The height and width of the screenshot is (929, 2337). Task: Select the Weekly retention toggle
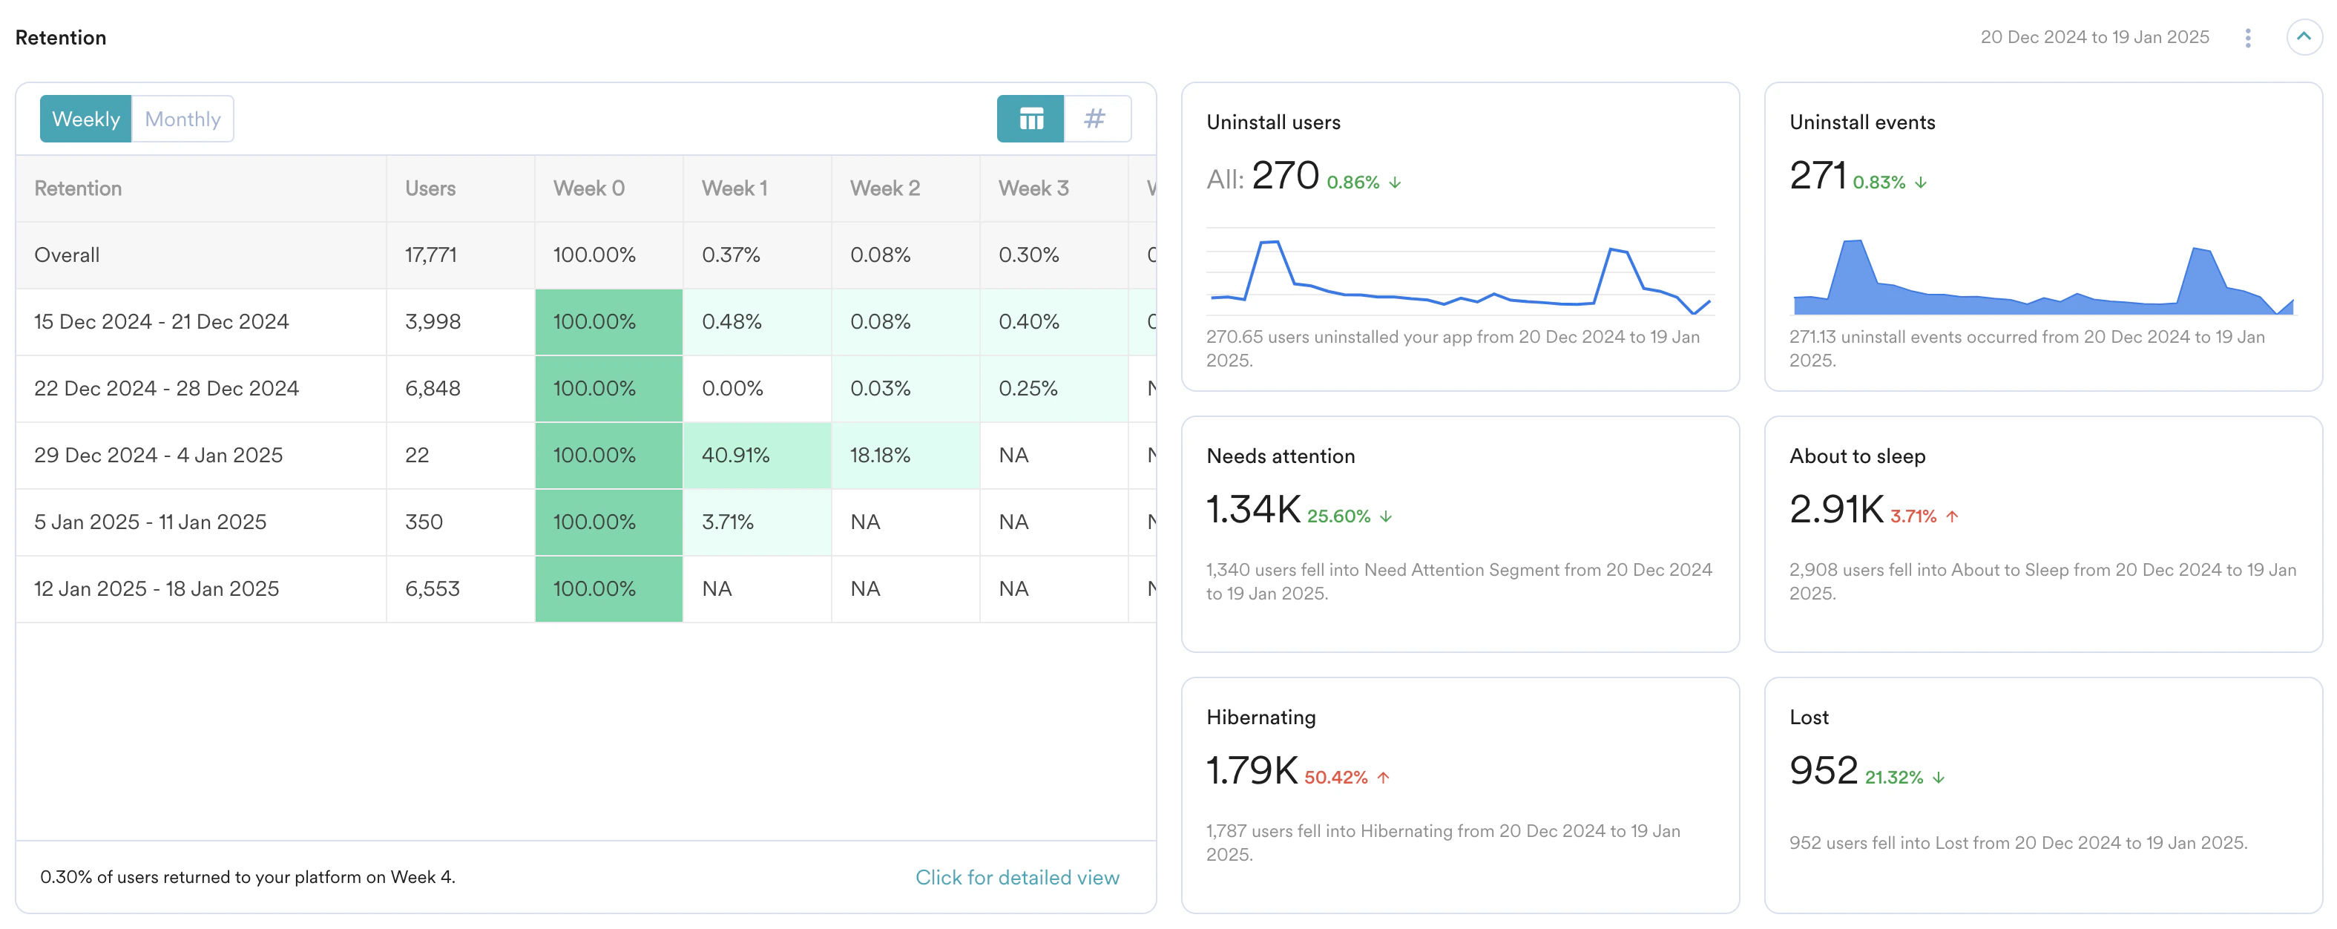pos(85,119)
